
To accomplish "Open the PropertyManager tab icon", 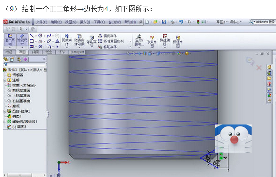I will point(12,59).
